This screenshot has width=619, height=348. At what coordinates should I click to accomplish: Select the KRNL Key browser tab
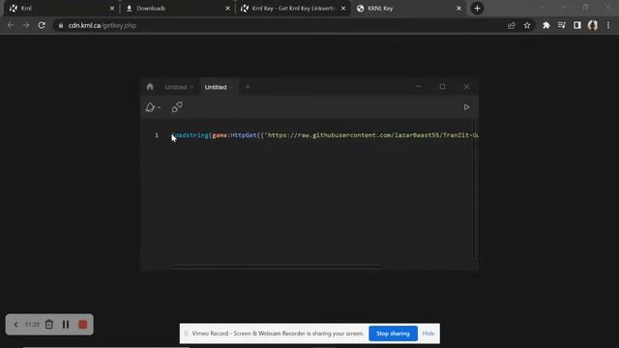[x=408, y=9]
